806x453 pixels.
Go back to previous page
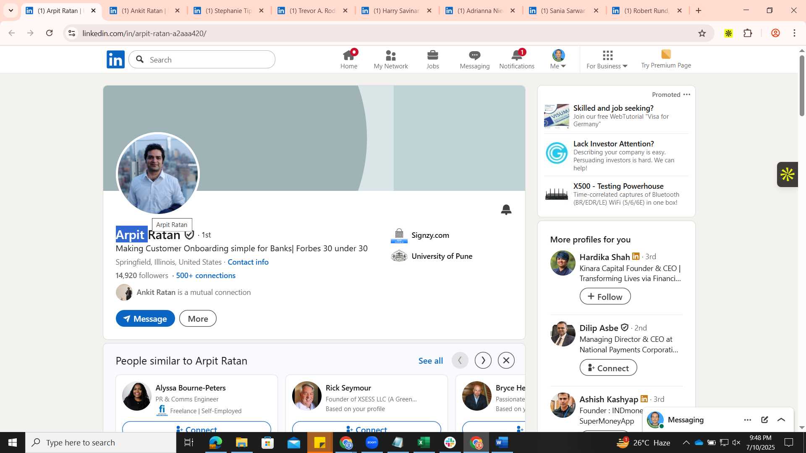[x=11, y=33]
